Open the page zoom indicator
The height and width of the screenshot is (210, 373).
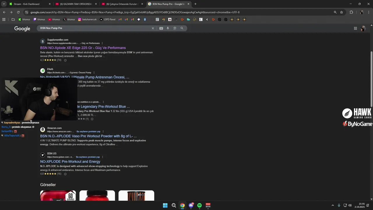(x=335, y=12)
